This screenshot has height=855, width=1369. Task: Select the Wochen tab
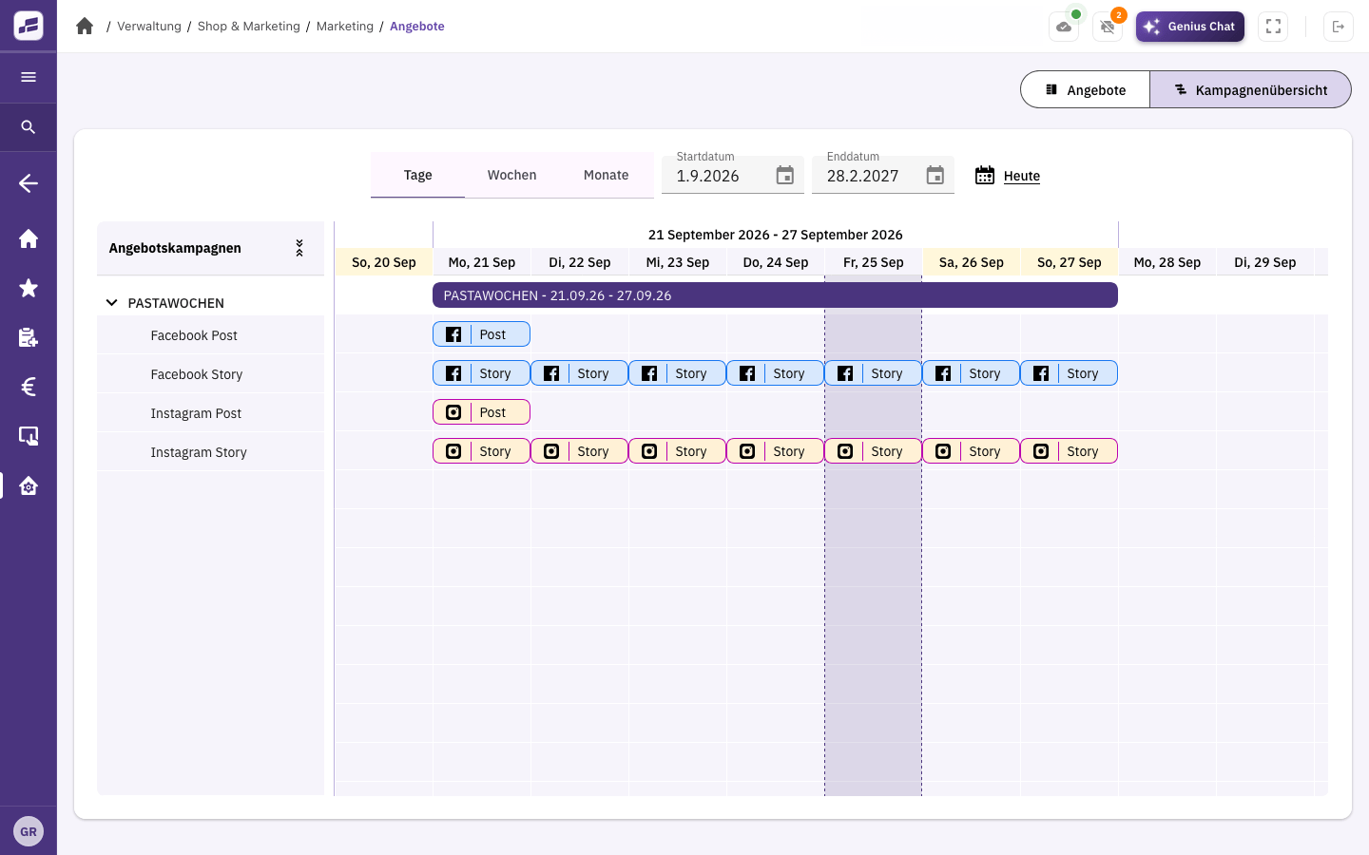point(511,175)
